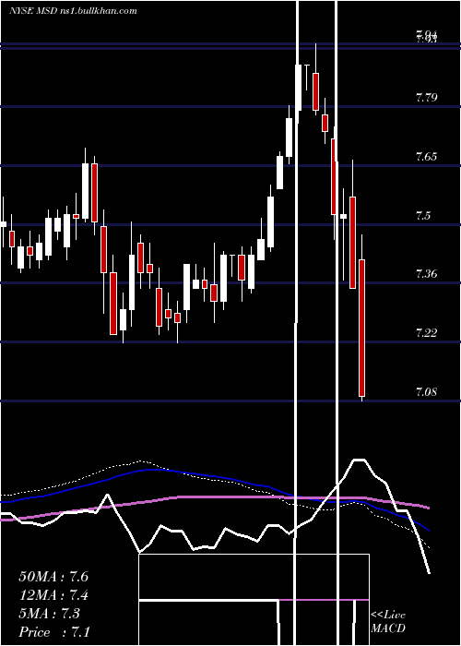Click the 7.08 price axis label
The image size is (461, 646).
coord(426,391)
